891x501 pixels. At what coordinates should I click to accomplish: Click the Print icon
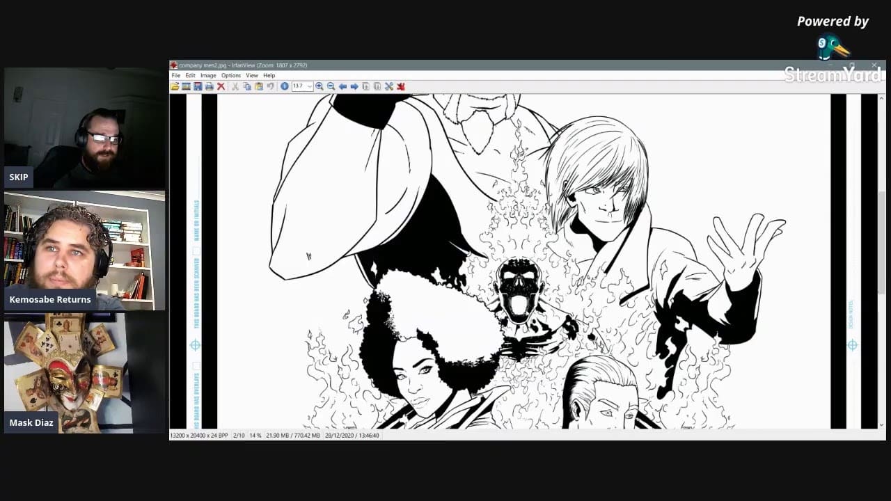210,86
